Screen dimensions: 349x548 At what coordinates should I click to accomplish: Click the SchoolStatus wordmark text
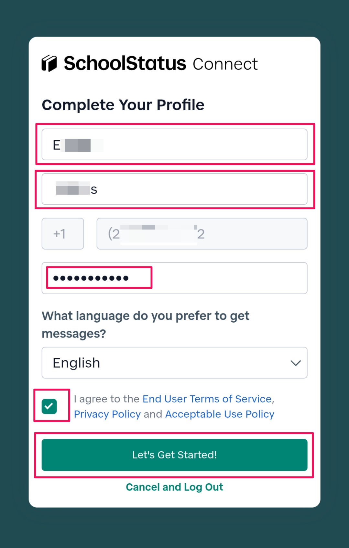(x=125, y=63)
